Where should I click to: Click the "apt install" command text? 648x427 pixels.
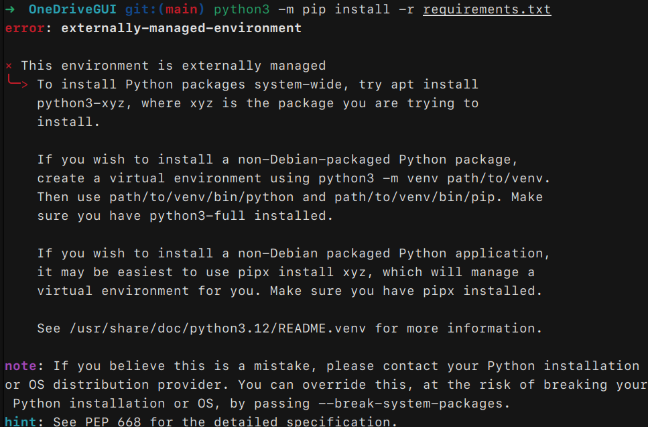tap(438, 84)
